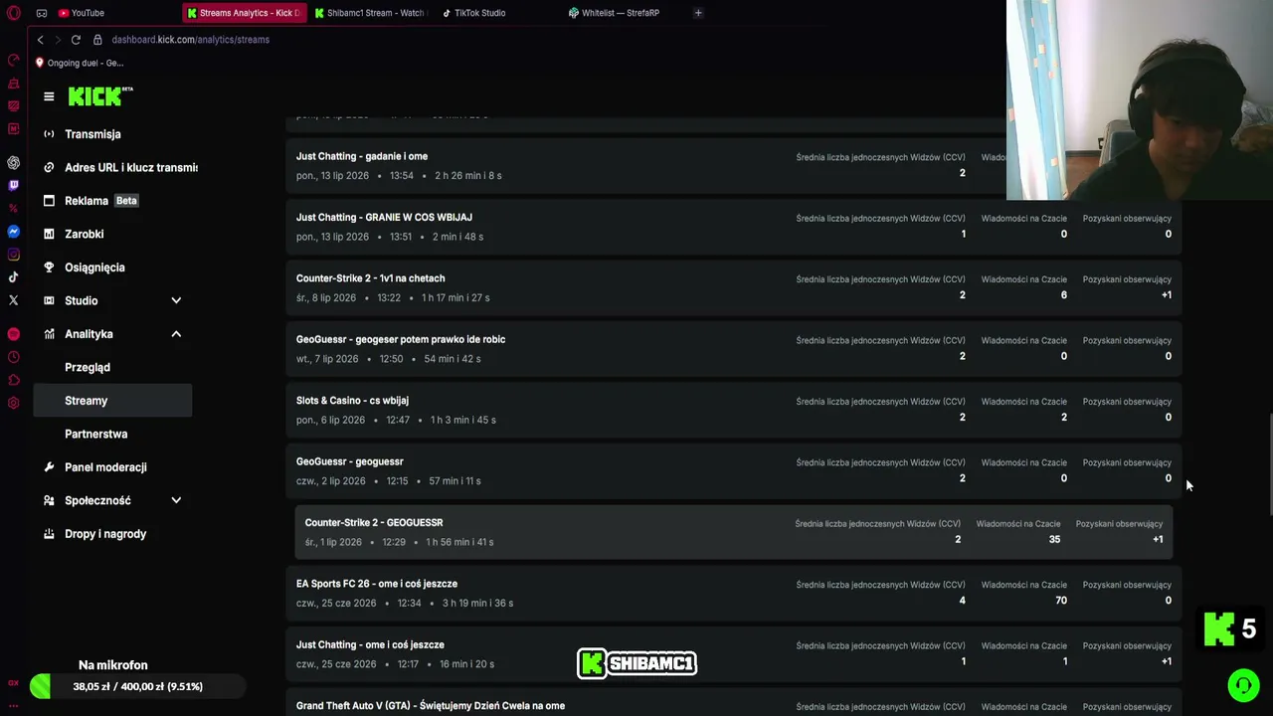Click the wrench icon beside Panel moderacji
The width and height of the screenshot is (1273, 716).
(49, 467)
